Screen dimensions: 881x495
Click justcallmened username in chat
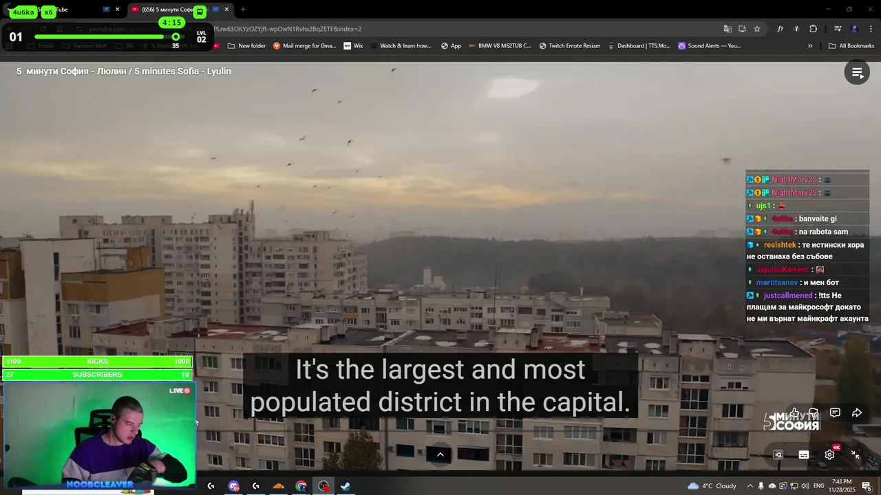pos(788,296)
